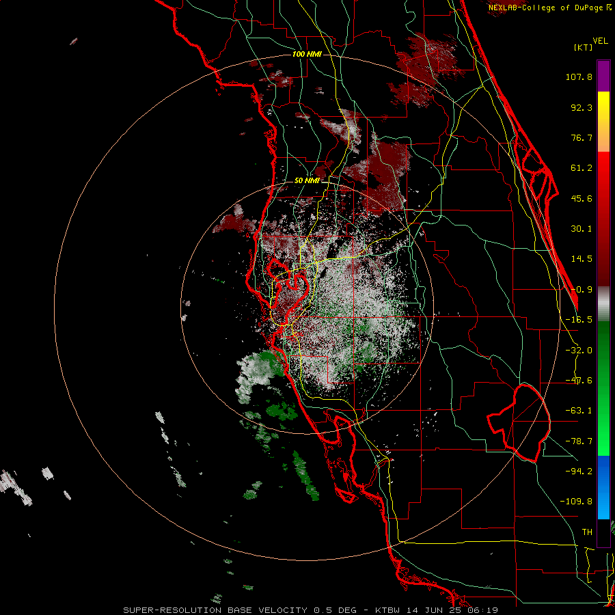Select the 61.2 velocity scale value
The width and height of the screenshot is (615, 615).
click(582, 168)
